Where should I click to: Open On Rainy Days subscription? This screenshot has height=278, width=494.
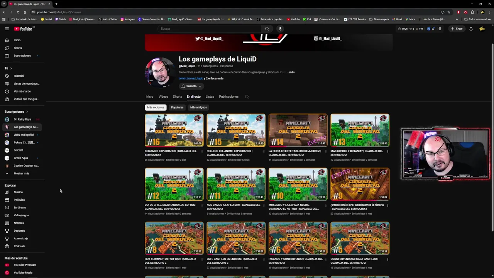(x=22, y=119)
